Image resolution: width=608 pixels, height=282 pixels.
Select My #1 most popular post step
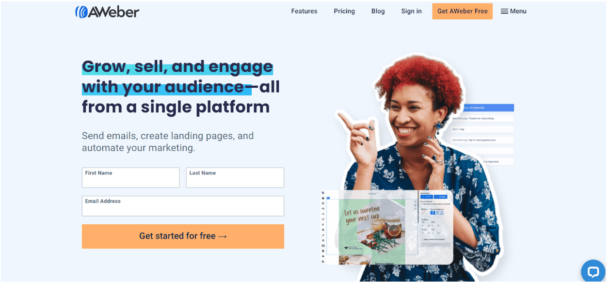(x=481, y=141)
